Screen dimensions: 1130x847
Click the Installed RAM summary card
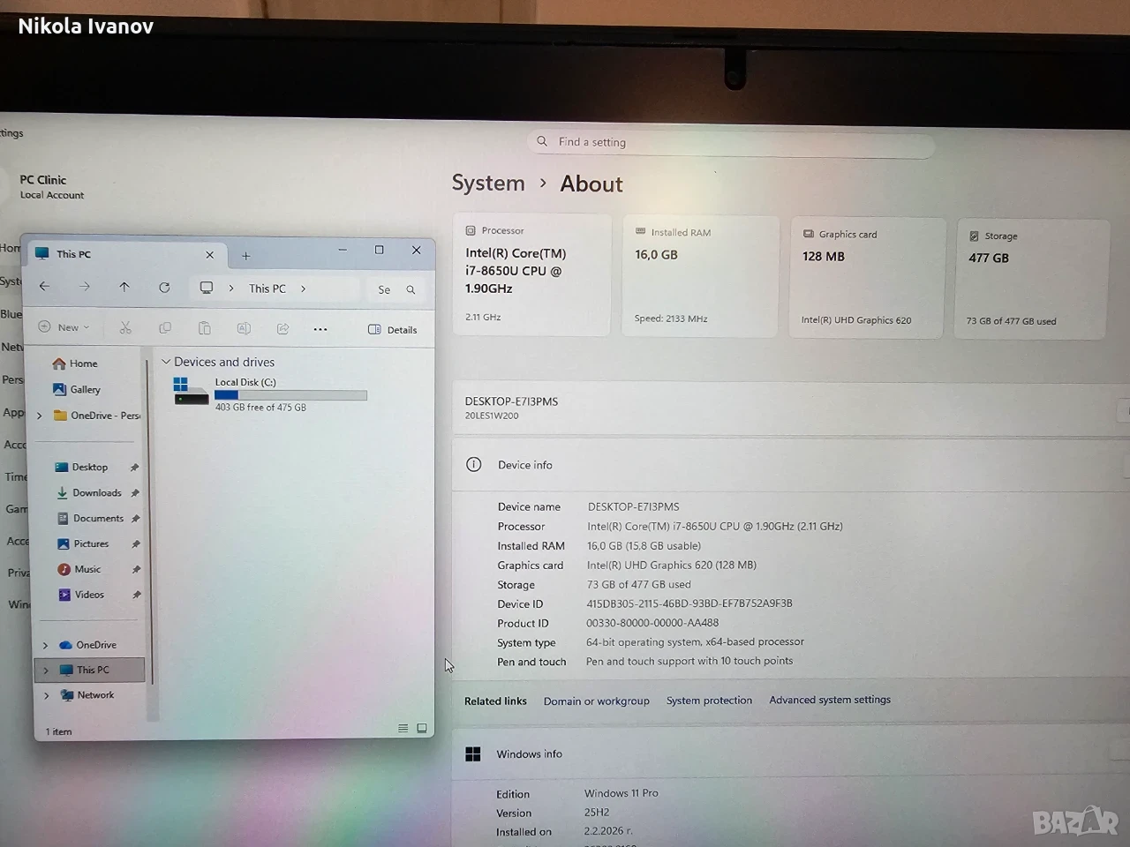click(700, 276)
